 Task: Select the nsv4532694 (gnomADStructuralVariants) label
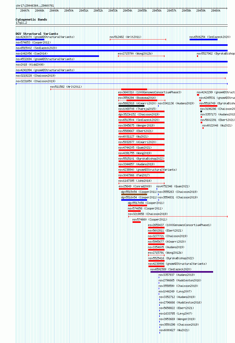[x=45, y=59]
